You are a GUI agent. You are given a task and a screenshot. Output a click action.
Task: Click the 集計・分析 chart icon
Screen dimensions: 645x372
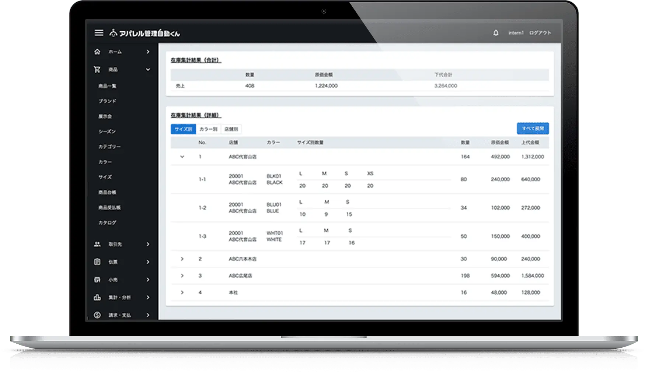[x=97, y=297]
